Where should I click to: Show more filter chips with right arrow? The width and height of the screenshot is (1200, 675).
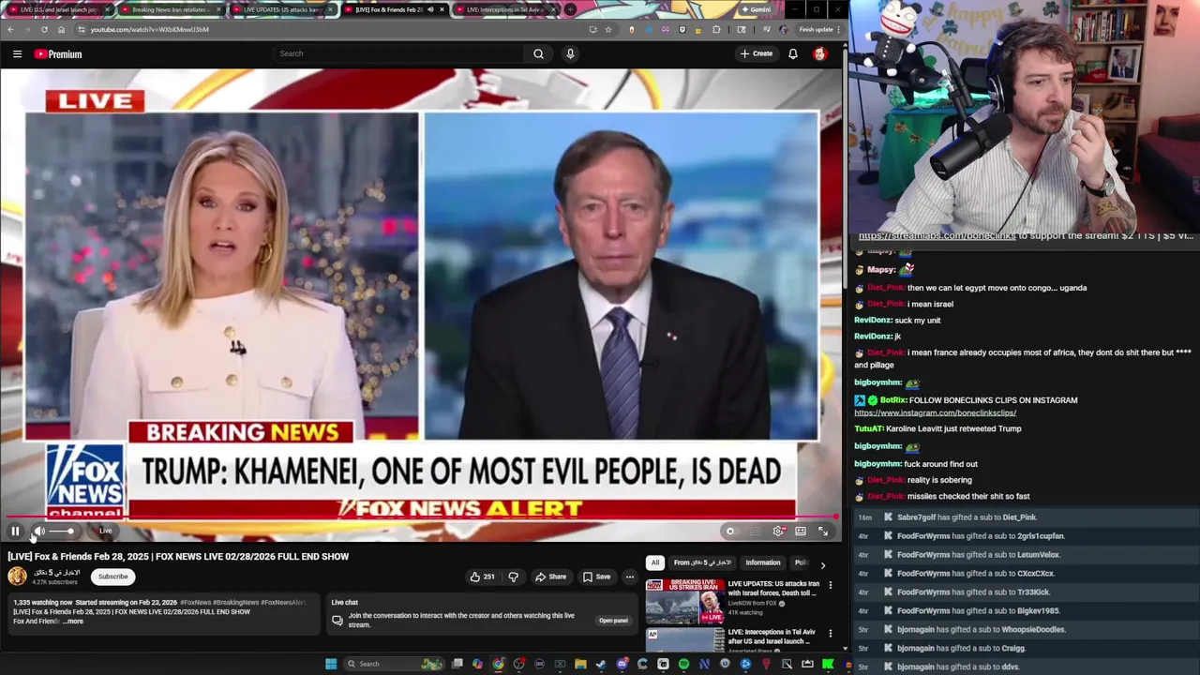tap(823, 564)
